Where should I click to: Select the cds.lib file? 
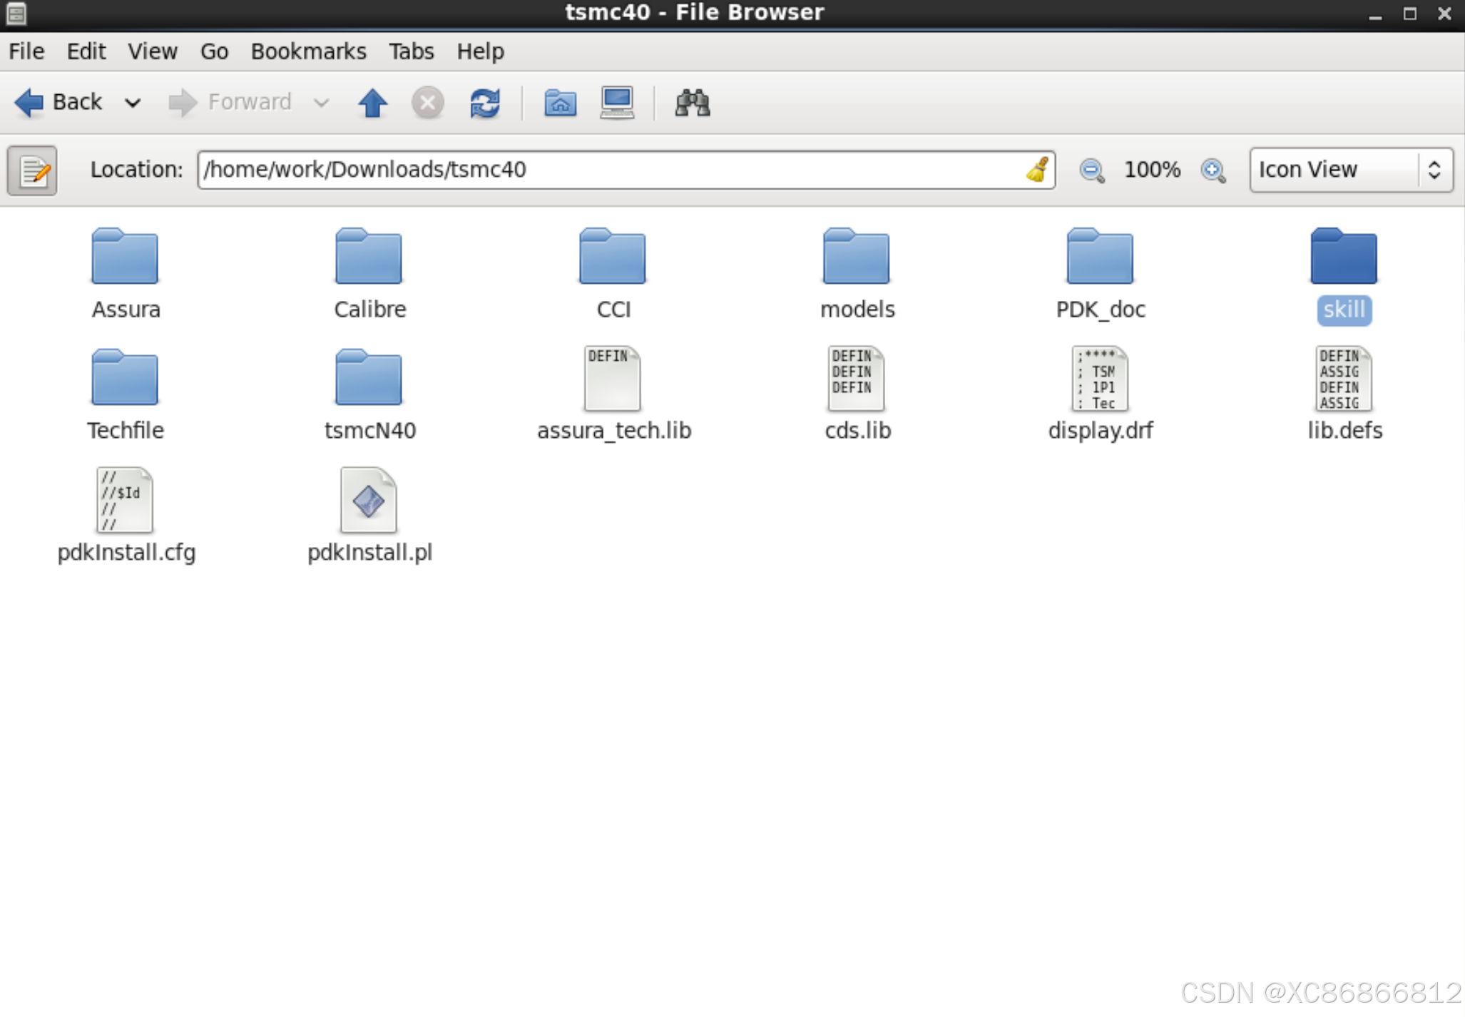click(857, 394)
